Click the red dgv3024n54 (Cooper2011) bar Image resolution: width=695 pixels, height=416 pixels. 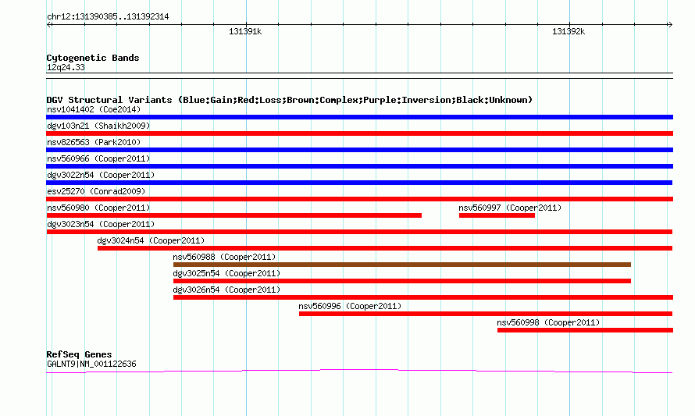click(x=385, y=248)
